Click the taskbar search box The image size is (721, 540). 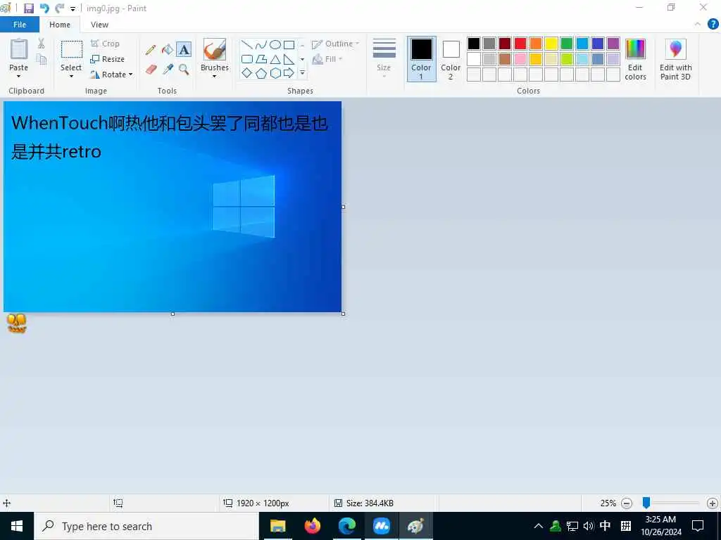point(146,526)
